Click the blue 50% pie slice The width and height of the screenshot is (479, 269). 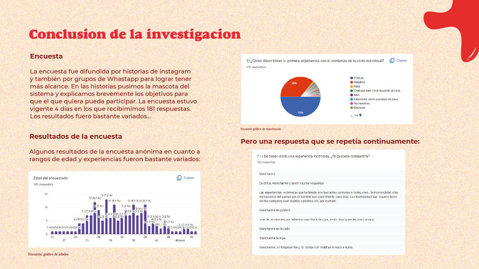(301, 107)
